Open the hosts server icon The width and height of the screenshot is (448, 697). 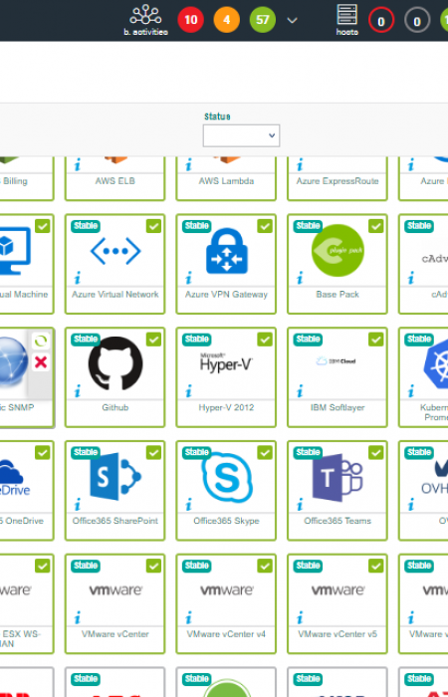[x=347, y=14]
